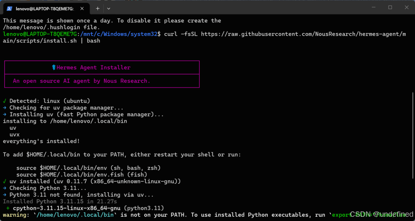
Task: Click 'An open source AI agent by Nous Research.'
Action: 81,81
